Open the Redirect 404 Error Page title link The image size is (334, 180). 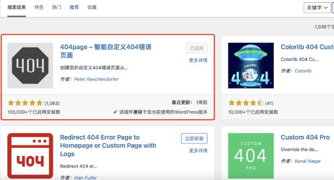pos(108,145)
